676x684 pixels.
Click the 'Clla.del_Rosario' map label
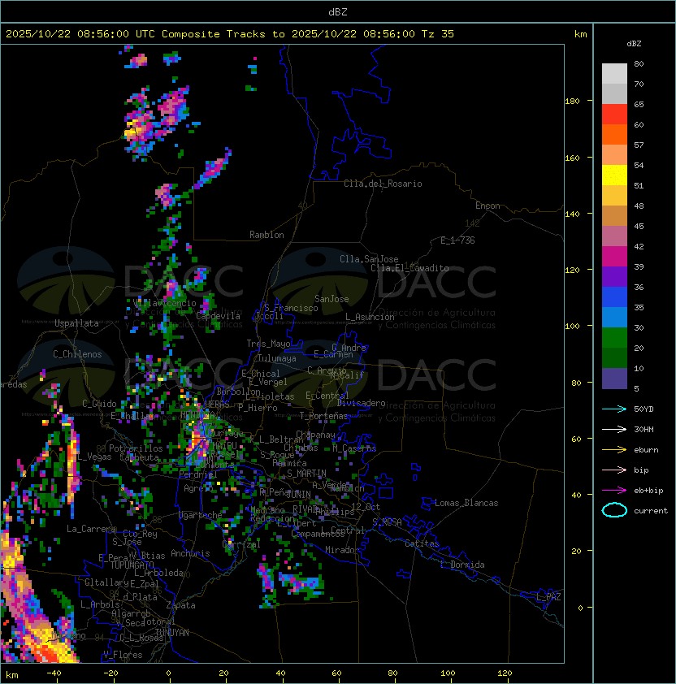tap(383, 184)
